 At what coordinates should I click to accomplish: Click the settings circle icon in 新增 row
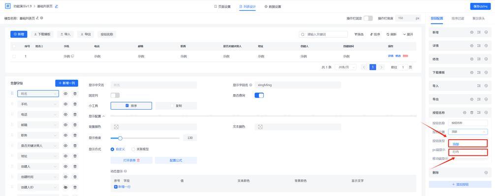click(472, 32)
